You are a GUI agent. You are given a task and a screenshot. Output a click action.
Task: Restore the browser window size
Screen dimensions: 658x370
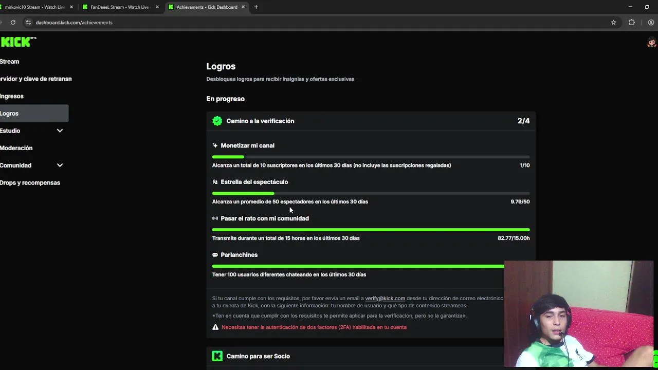click(x=647, y=7)
